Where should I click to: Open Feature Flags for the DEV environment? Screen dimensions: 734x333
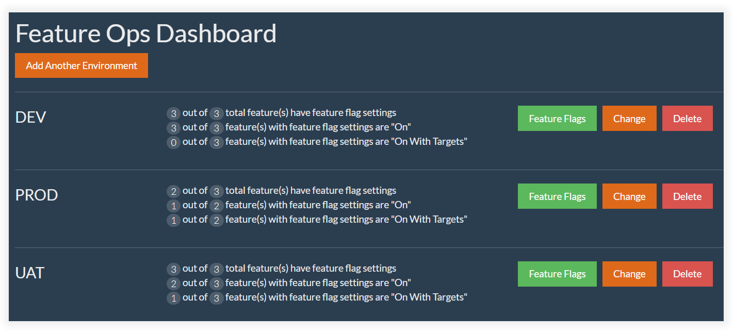point(557,119)
